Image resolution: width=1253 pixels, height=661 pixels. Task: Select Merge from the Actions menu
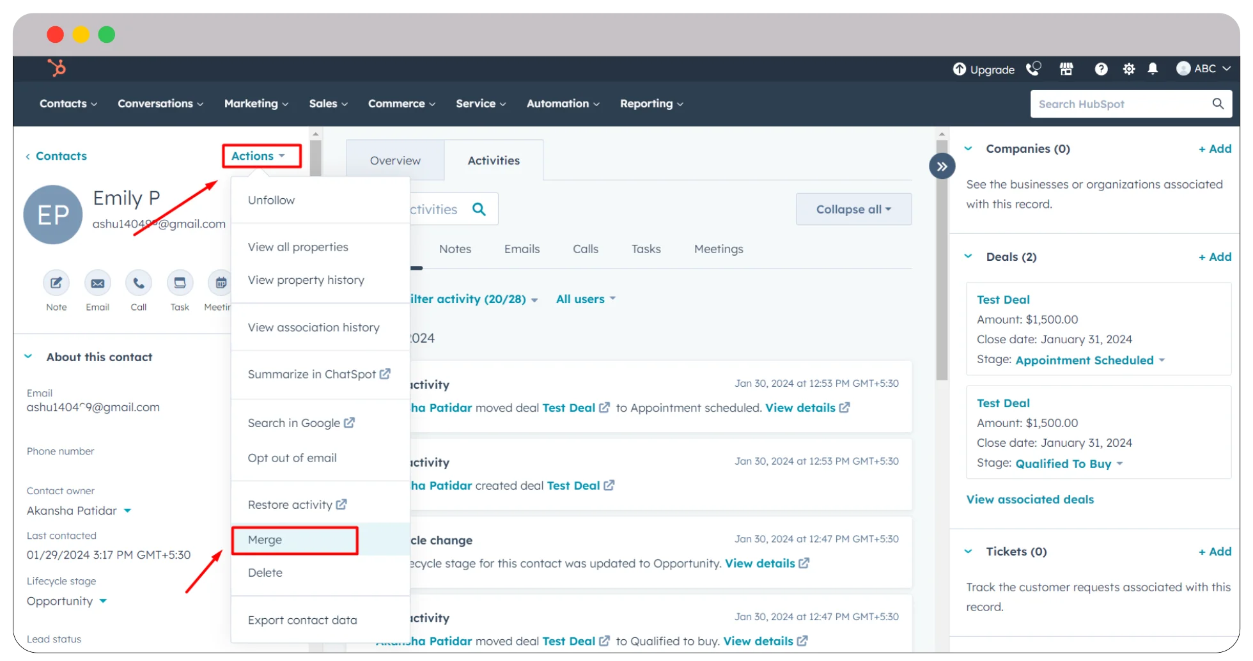[265, 540]
